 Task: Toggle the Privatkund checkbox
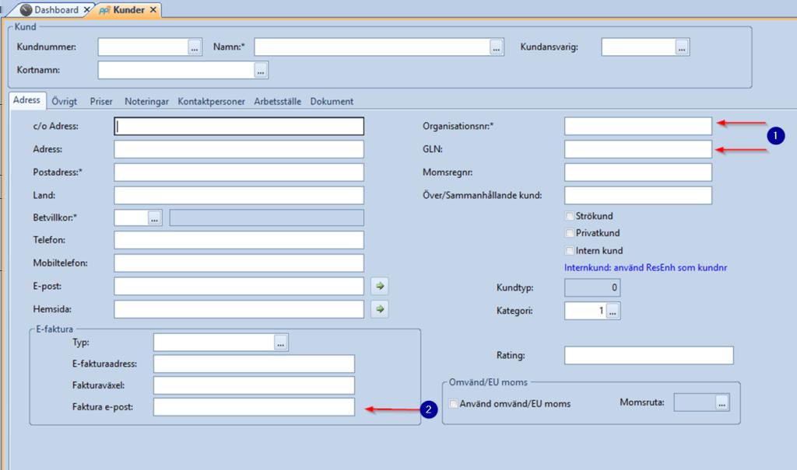pyautogui.click(x=569, y=233)
